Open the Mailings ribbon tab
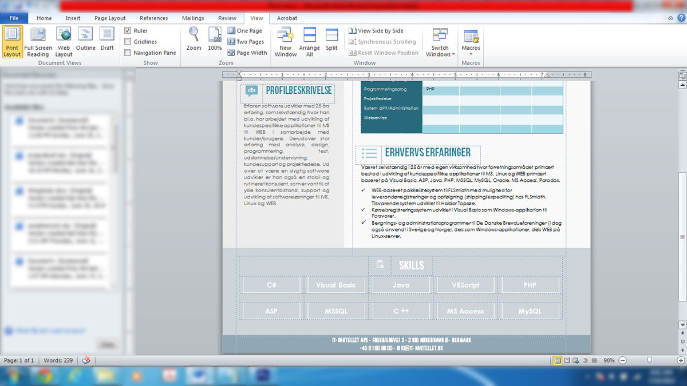The width and height of the screenshot is (687, 386). [193, 18]
